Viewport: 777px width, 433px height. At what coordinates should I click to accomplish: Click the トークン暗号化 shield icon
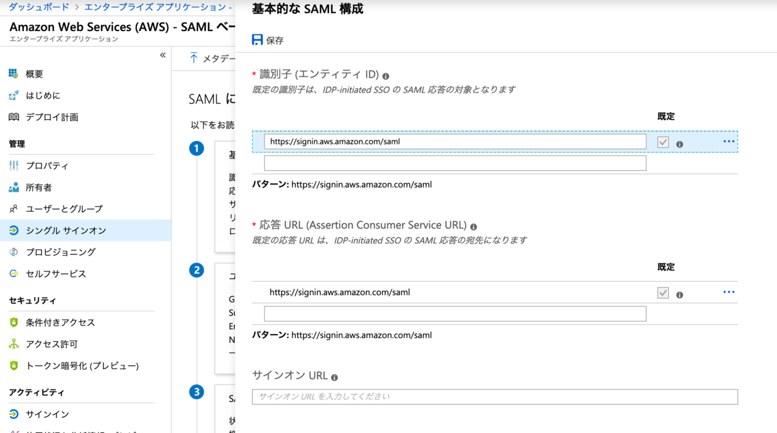point(14,366)
